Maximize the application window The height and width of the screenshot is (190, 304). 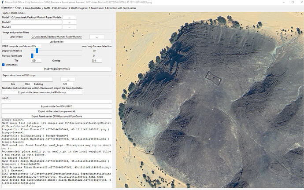click(x=293, y=2)
